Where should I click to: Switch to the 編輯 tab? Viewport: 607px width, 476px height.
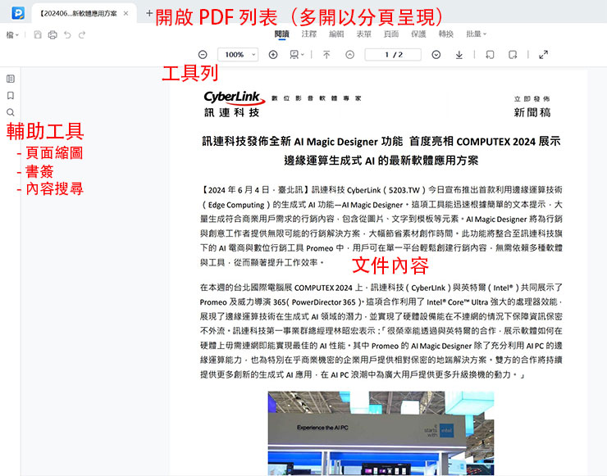336,34
